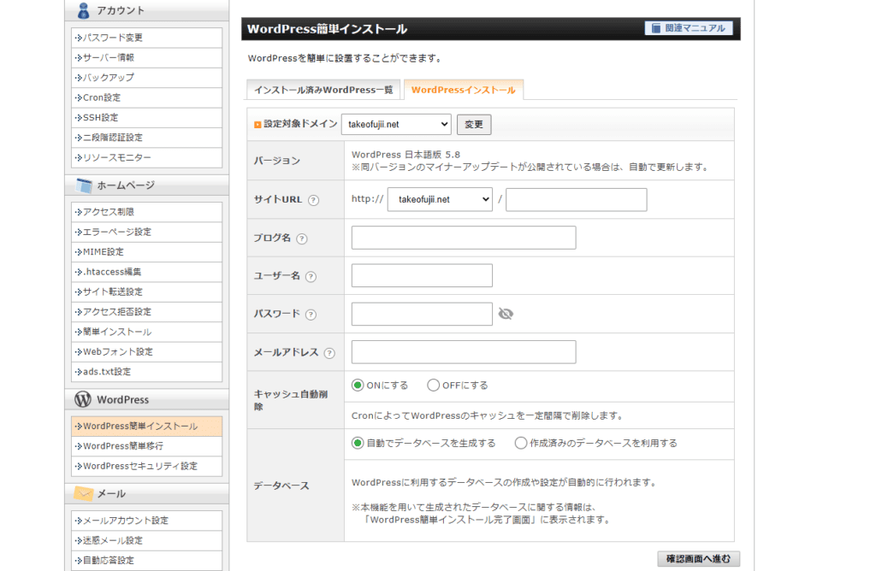Open メールアカウント設定 in sidebar
This screenshot has width=876, height=571.
(146, 521)
